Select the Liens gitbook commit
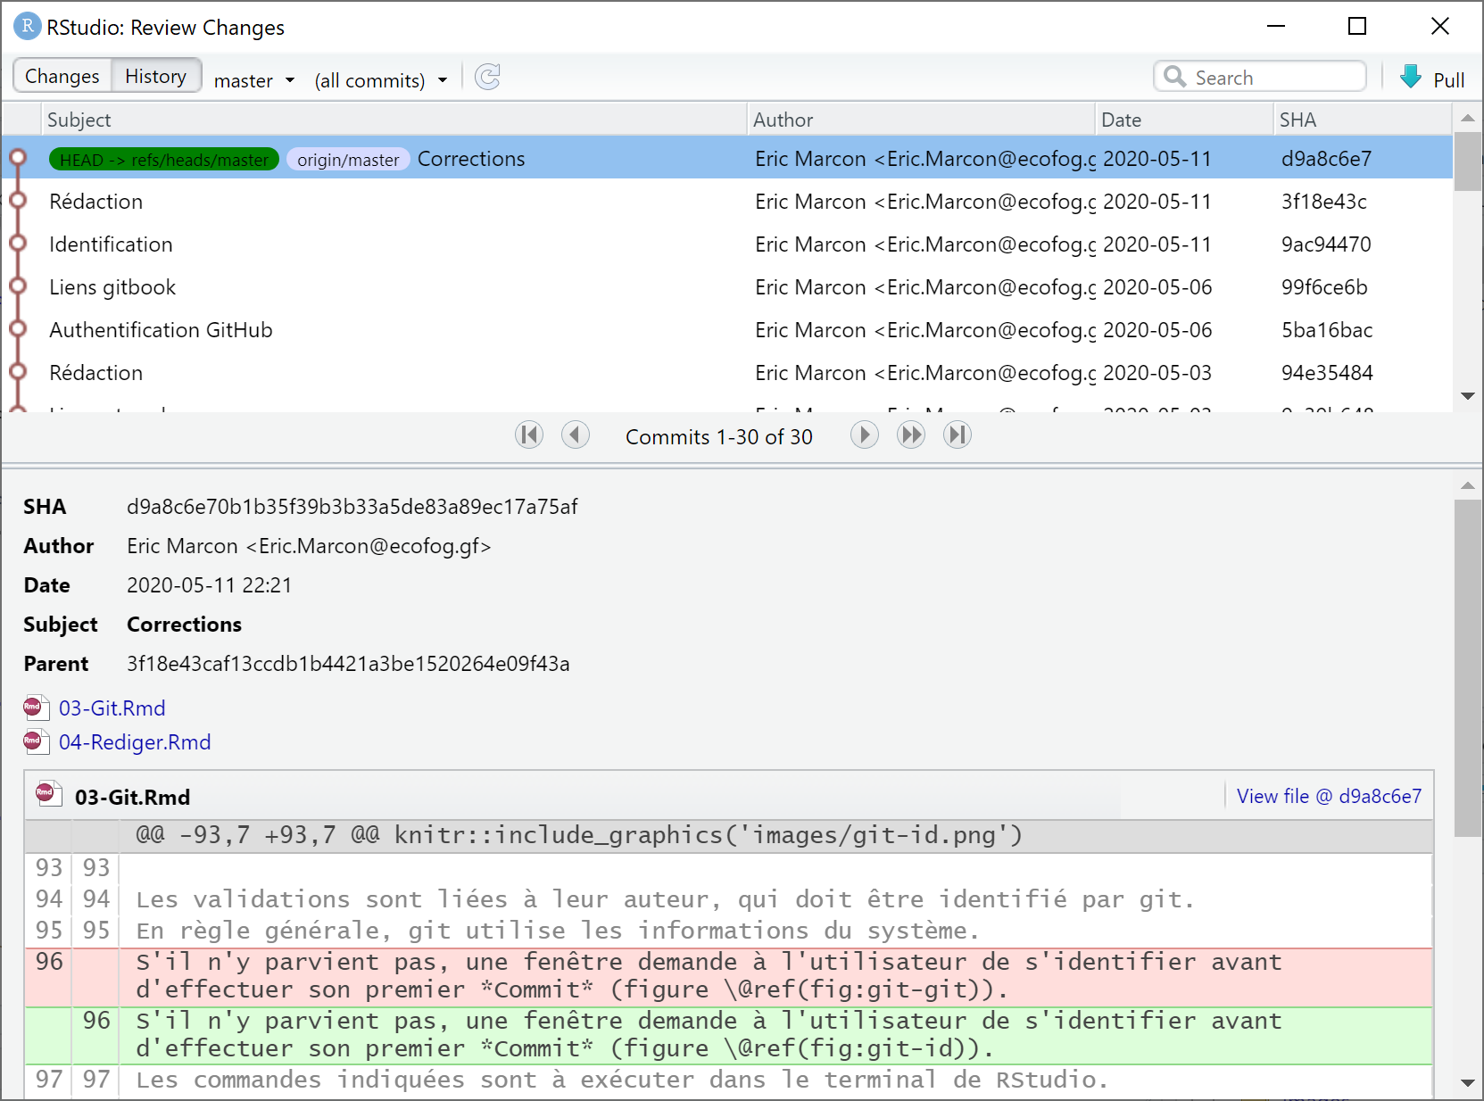 click(x=726, y=286)
